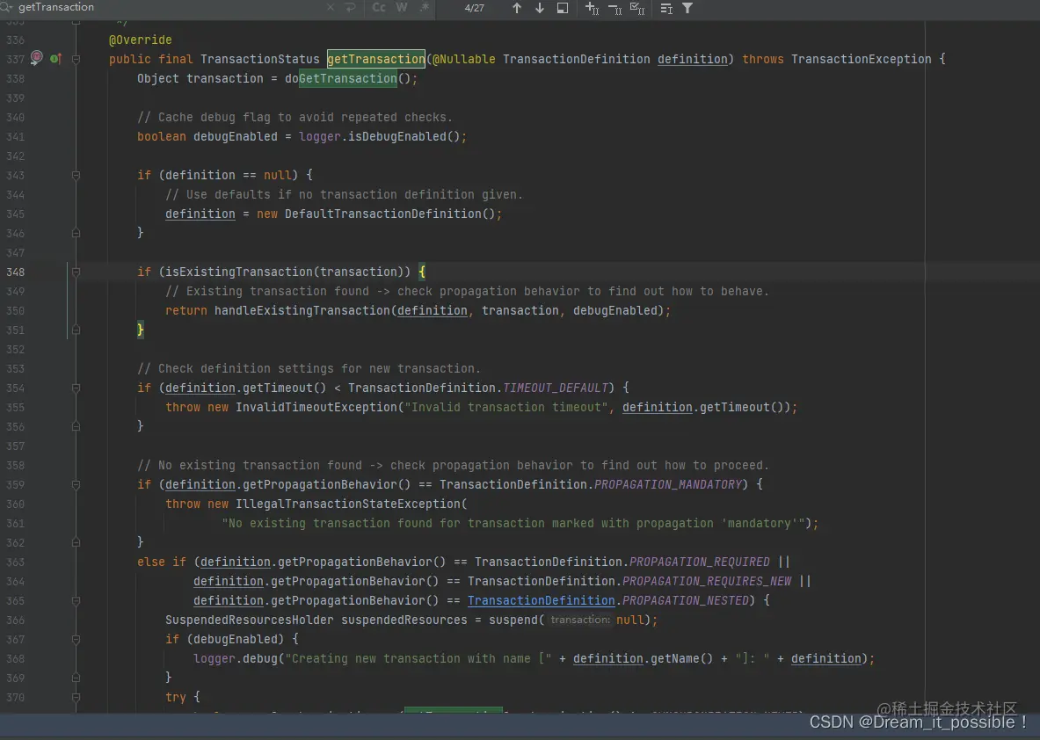Click the 4/27 match counter

[x=474, y=8]
